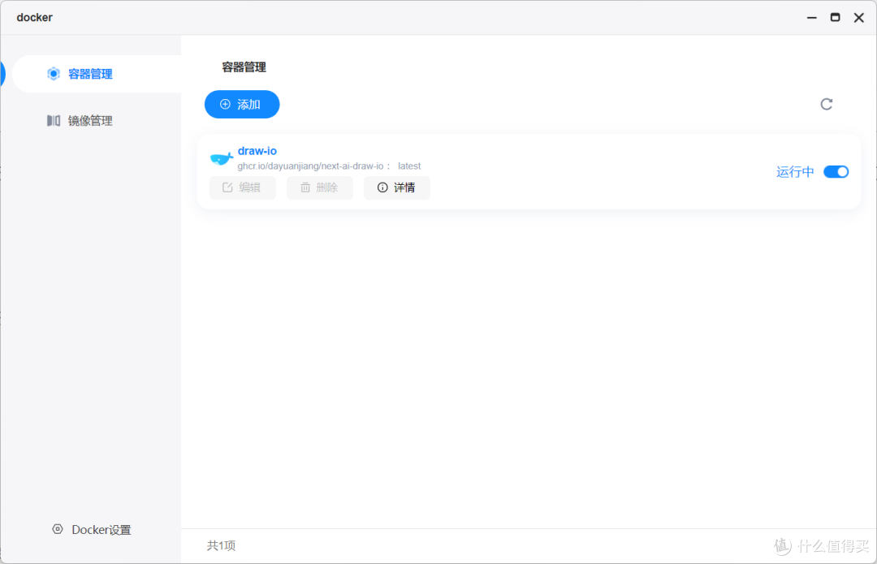Click the image path ghcr.io/dayuanjiang/next-ai-draw-io
The width and height of the screenshot is (877, 564).
(310, 166)
